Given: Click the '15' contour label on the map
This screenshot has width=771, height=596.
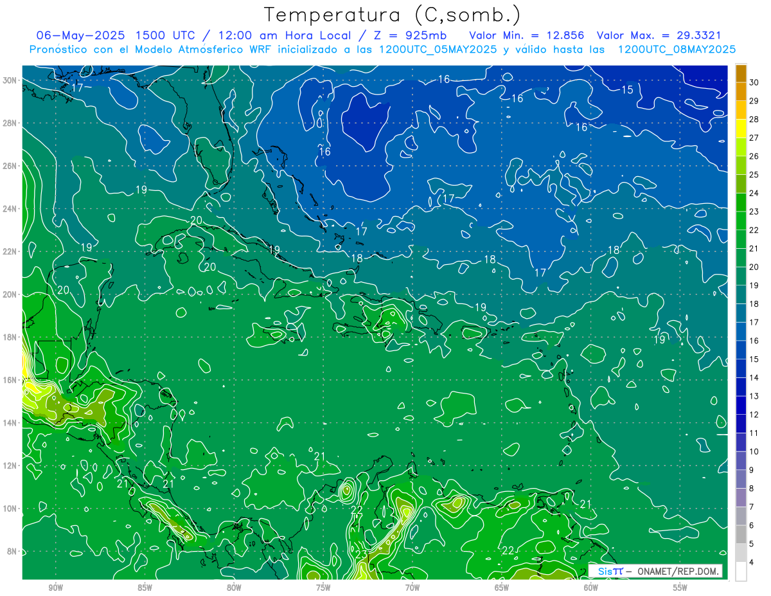Looking at the screenshot, I should pyautogui.click(x=627, y=89).
